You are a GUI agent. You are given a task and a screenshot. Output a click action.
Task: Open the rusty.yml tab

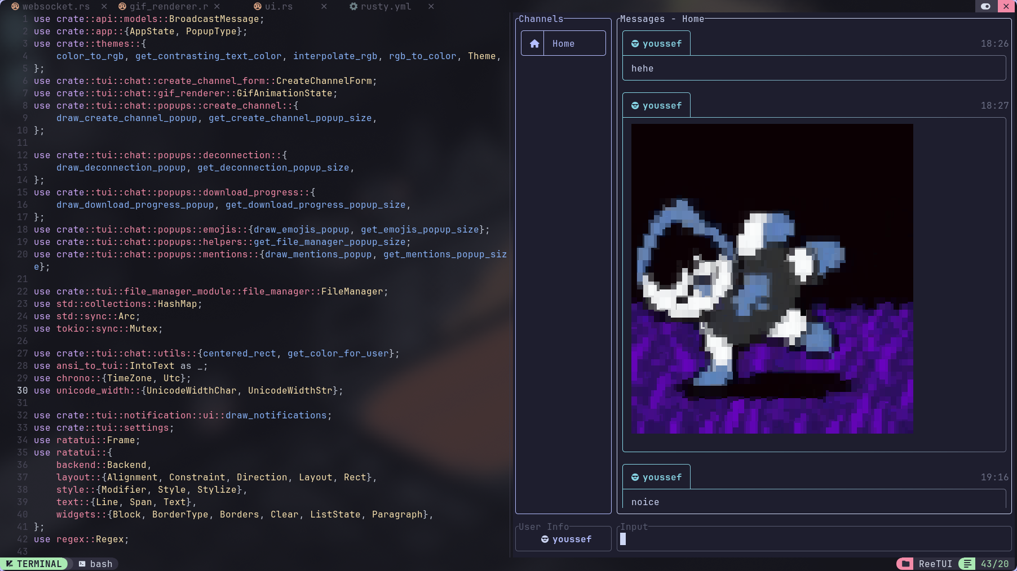[386, 6]
